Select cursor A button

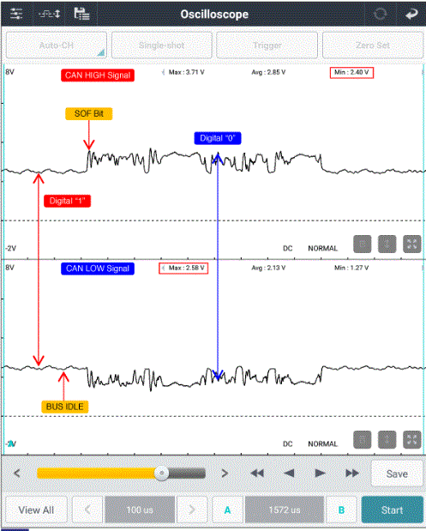(227, 510)
